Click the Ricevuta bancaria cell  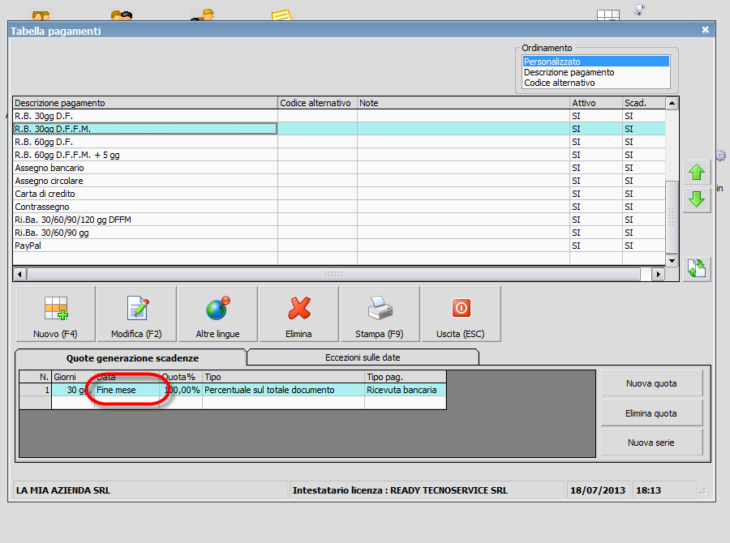pyautogui.click(x=405, y=390)
